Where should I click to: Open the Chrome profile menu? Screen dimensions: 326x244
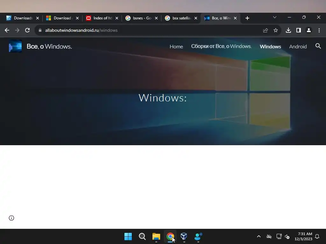(309, 30)
